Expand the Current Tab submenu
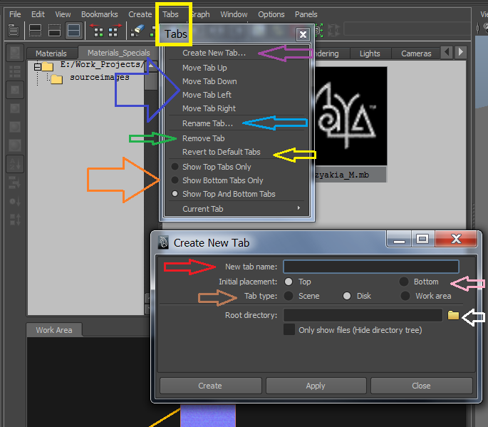 pyautogui.click(x=237, y=209)
